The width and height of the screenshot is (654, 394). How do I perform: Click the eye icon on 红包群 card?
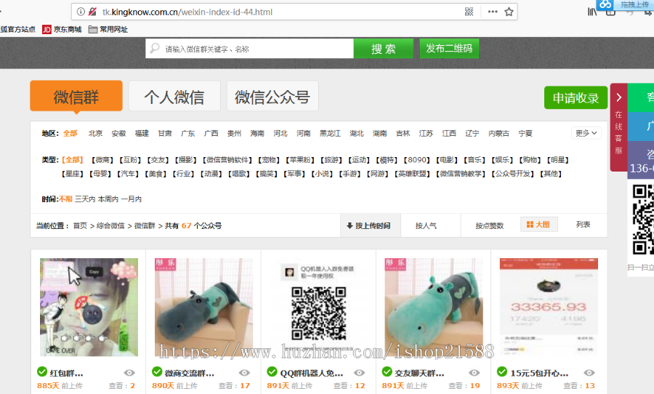[x=129, y=373]
